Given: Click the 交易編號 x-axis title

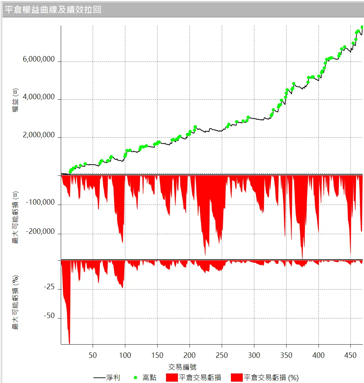Looking at the screenshot, I should [182, 367].
